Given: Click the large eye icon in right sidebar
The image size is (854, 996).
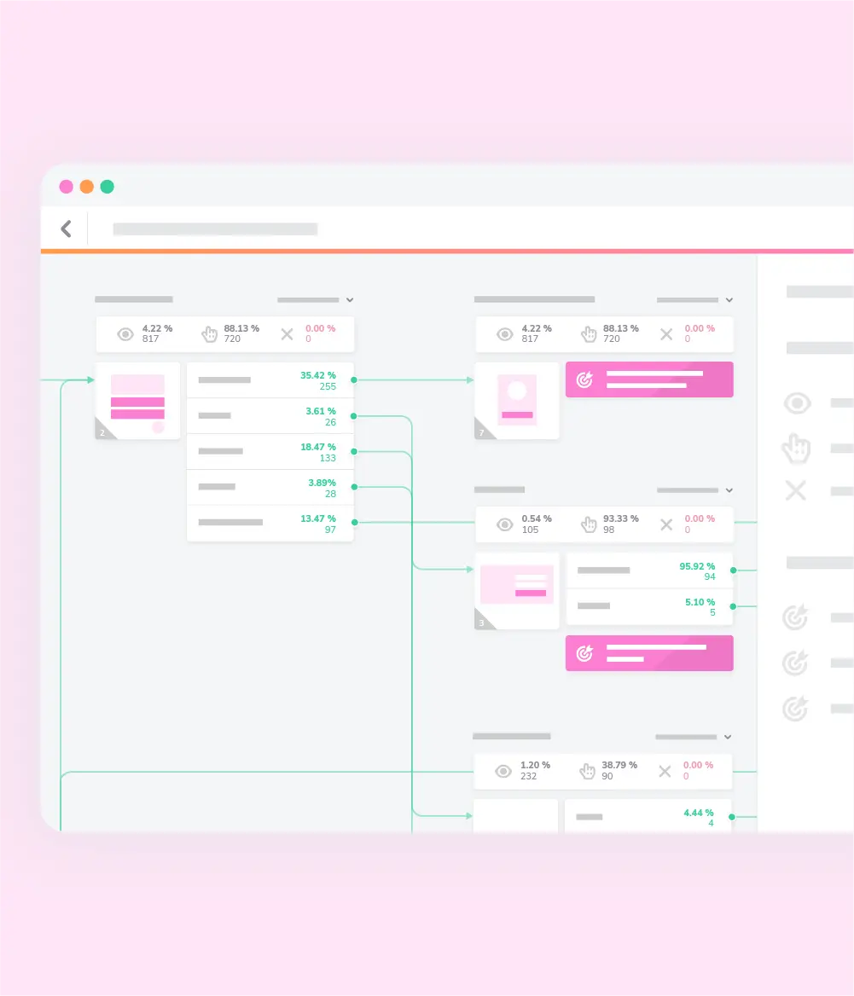Looking at the screenshot, I should 797,403.
